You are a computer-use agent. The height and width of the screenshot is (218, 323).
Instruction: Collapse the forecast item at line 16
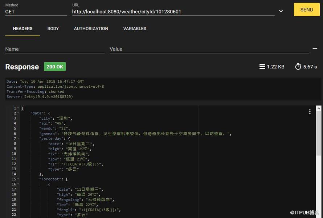coord(18,184)
